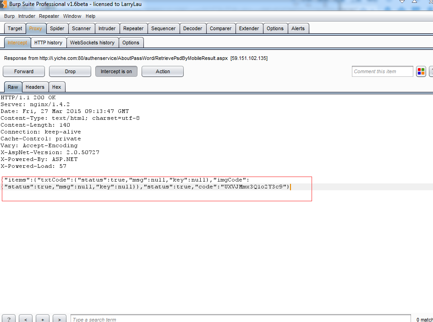
Task: Switch to the Intruder tool tab
Action: 107,28
